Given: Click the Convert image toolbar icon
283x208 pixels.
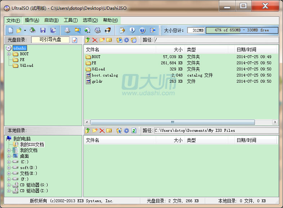Looking at the screenshot, I should tap(88, 30).
